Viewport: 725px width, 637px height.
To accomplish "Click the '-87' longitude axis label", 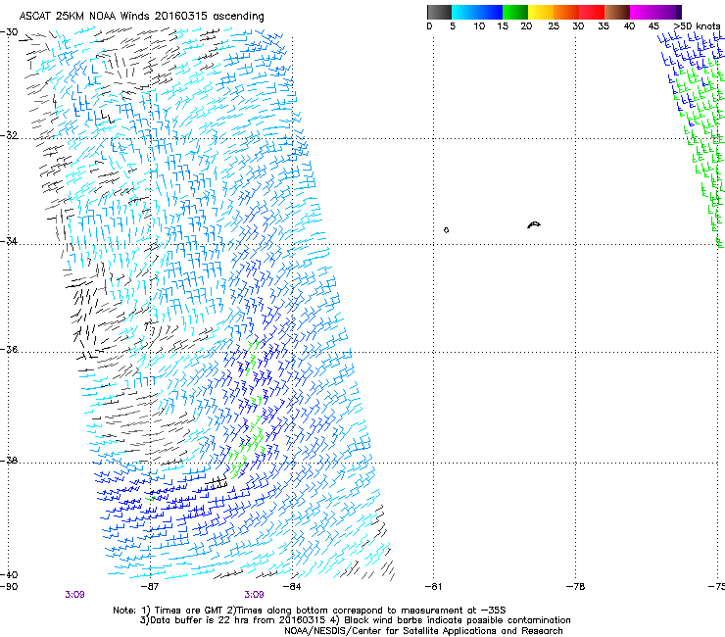I will [x=150, y=587].
